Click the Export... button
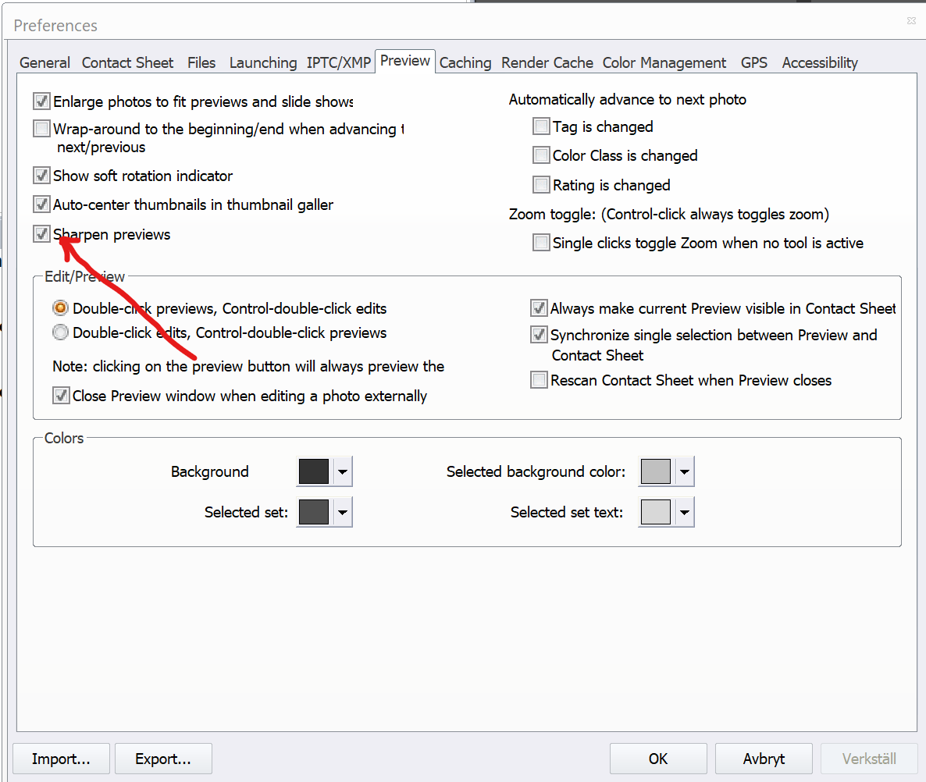 click(163, 759)
